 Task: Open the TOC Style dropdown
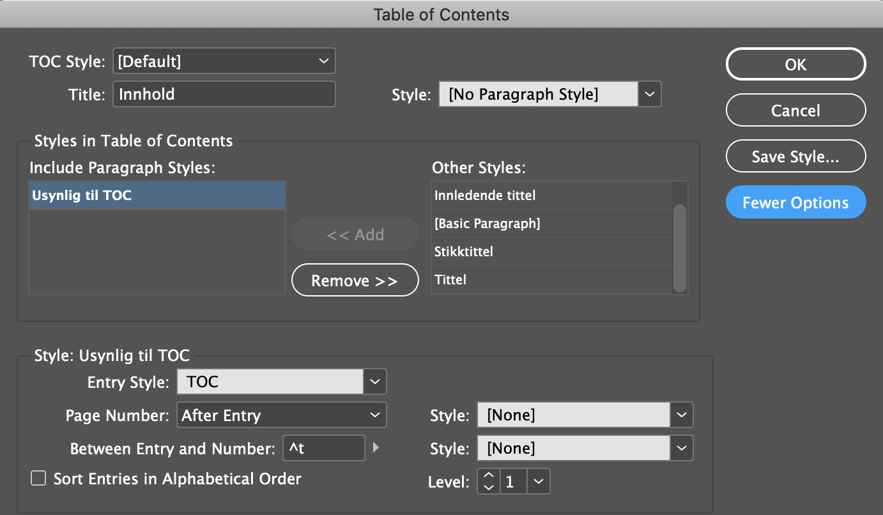224,61
